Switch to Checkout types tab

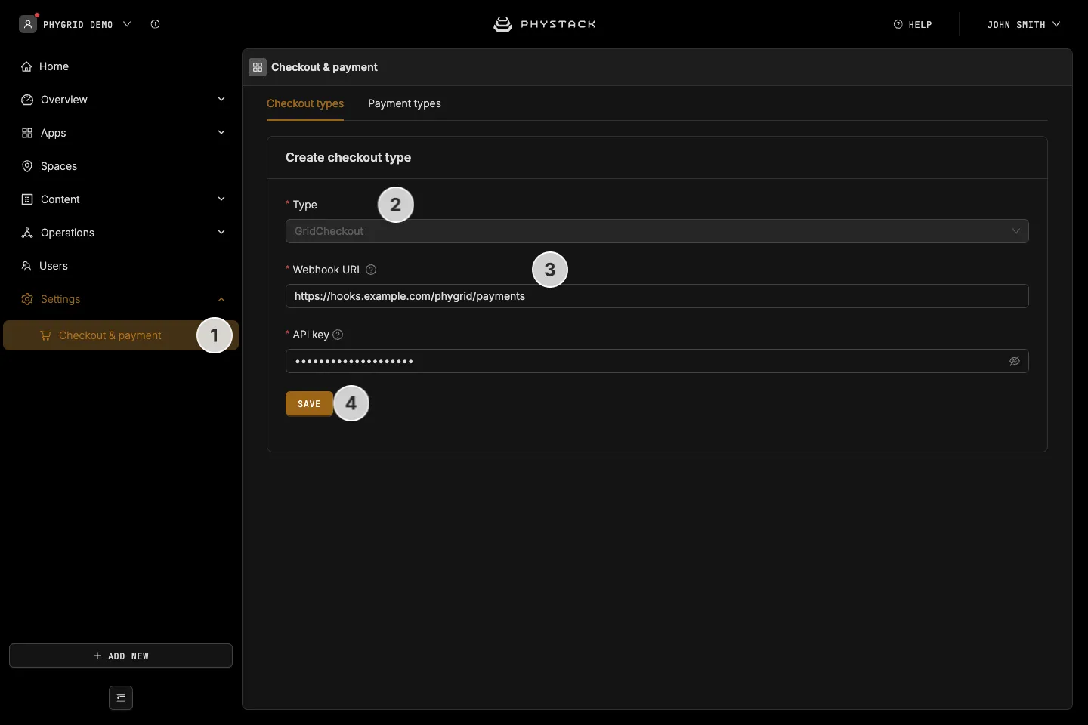point(305,103)
